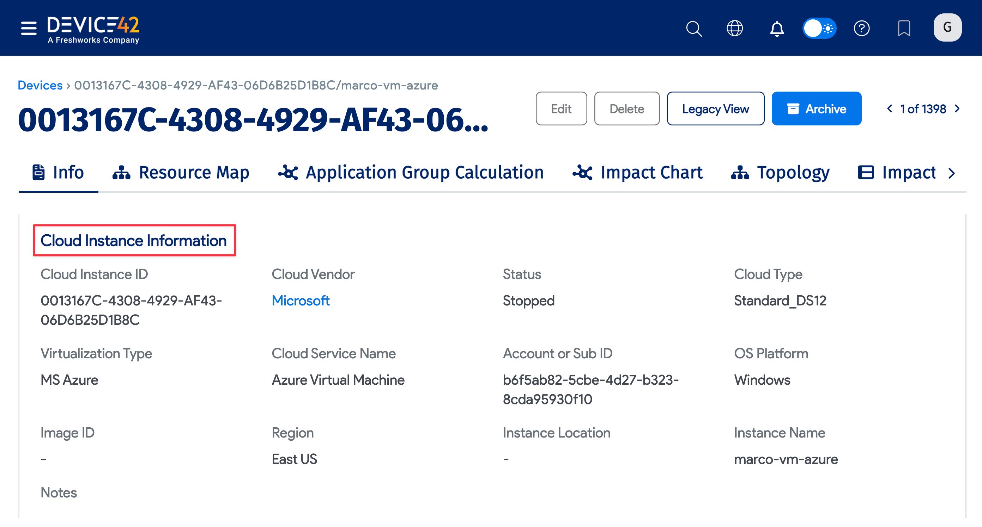Click the help question mark icon
This screenshot has width=982, height=527.
(862, 28)
